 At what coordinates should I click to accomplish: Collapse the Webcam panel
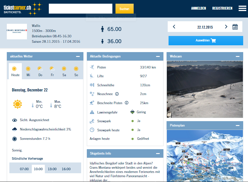(x=238, y=56)
